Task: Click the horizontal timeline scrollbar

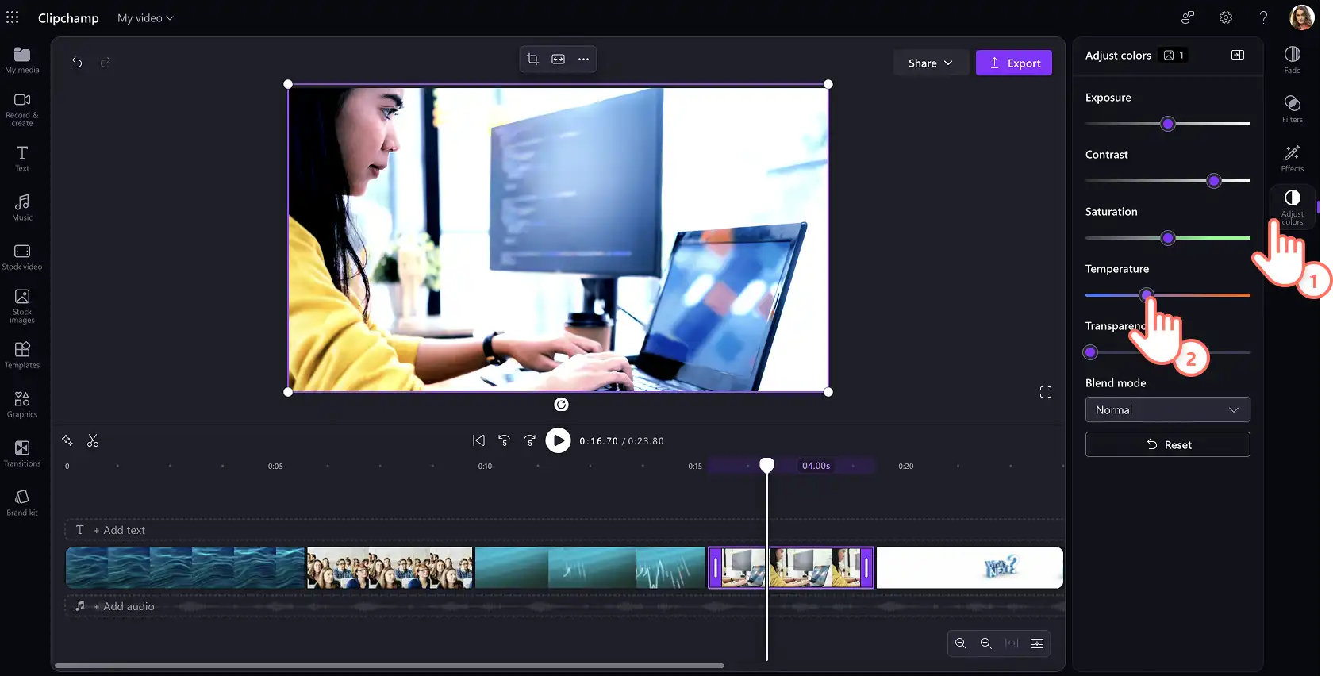Action: tap(389, 666)
